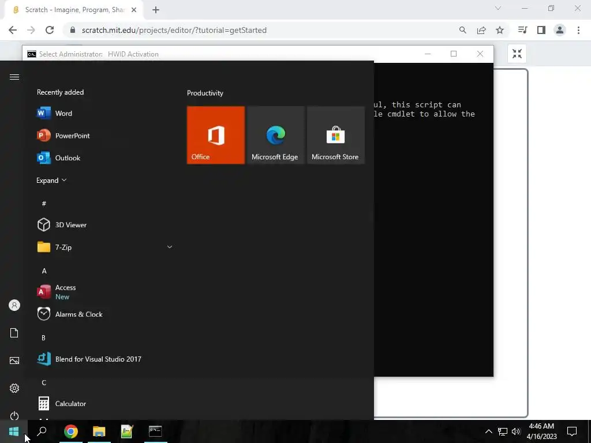Exit fullscreen with the shrink icon in Scratch
The height and width of the screenshot is (443, 591).
(517, 54)
